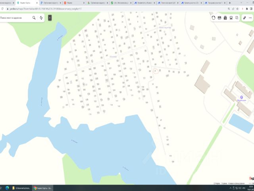Screen dimensions: 254x191
Task: Click the search magnifier icon
Action: (x=34, y=18)
